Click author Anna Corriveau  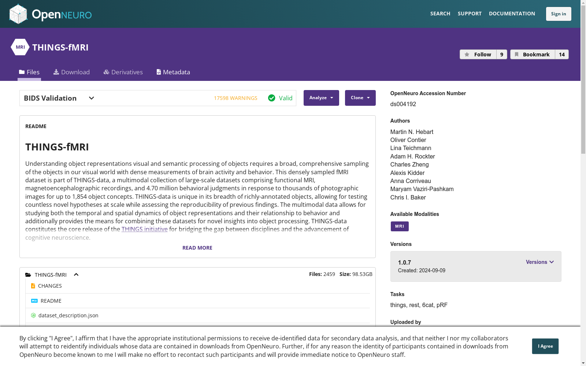411,181
